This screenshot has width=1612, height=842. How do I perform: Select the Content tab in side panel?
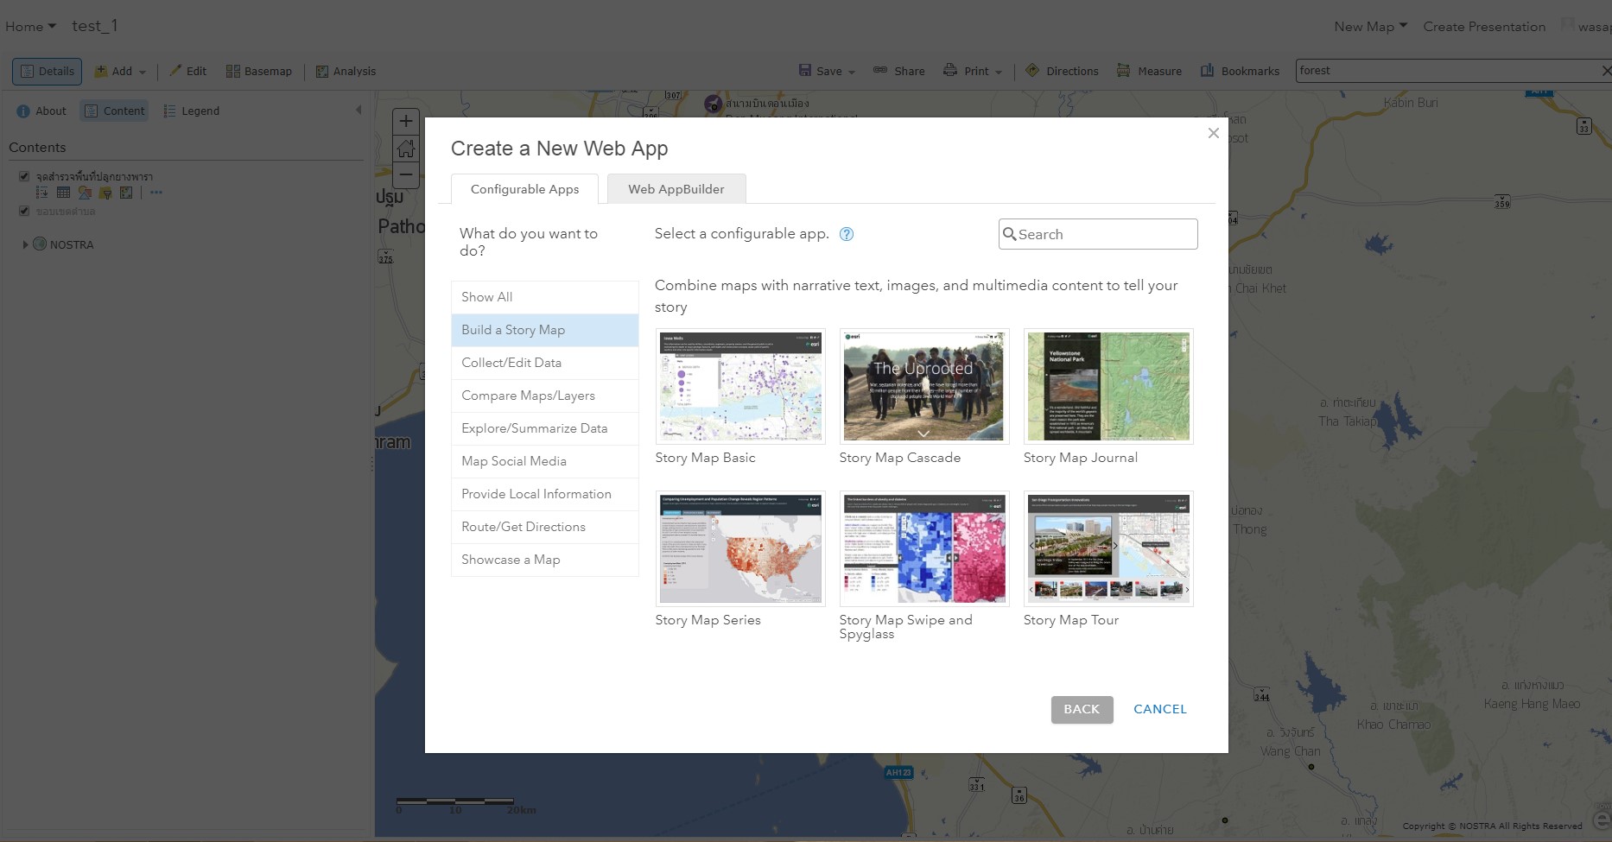[114, 111]
